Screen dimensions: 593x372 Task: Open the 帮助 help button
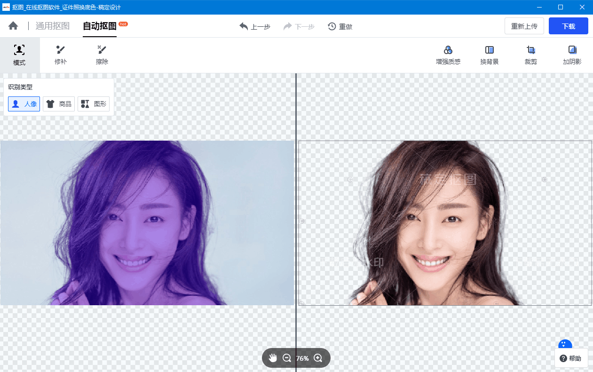571,358
